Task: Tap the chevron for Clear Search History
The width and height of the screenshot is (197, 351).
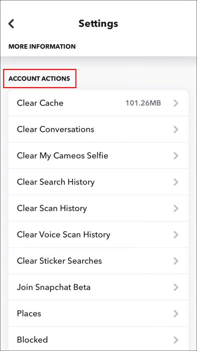Action: pos(176,182)
